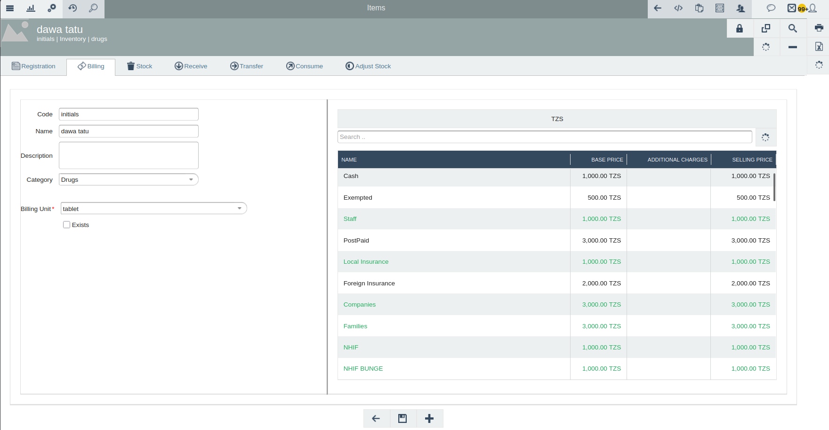Open the hamburger main menu
This screenshot has width=829, height=430.
pyautogui.click(x=10, y=8)
